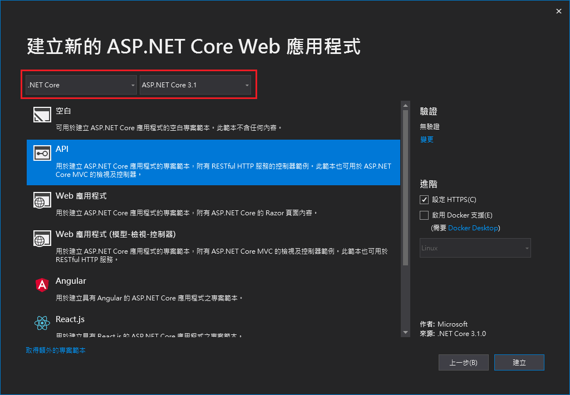Open the ASP.NET Core 3.1 version dropdown

point(195,85)
